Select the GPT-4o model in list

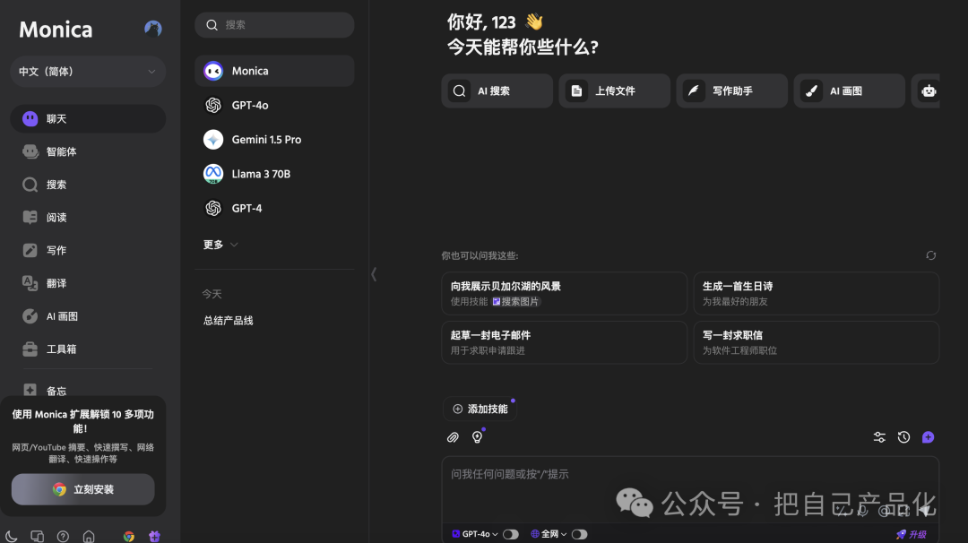click(x=274, y=106)
